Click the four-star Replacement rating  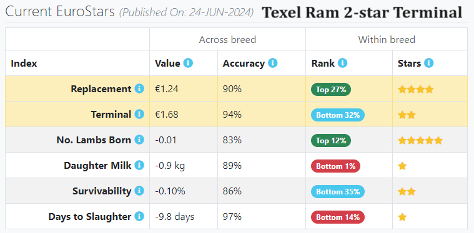point(416,90)
